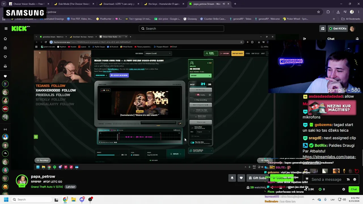Viewport: 363px width, 204px height.
Task: Click the Hear clip button in stream
Action: 201,90
